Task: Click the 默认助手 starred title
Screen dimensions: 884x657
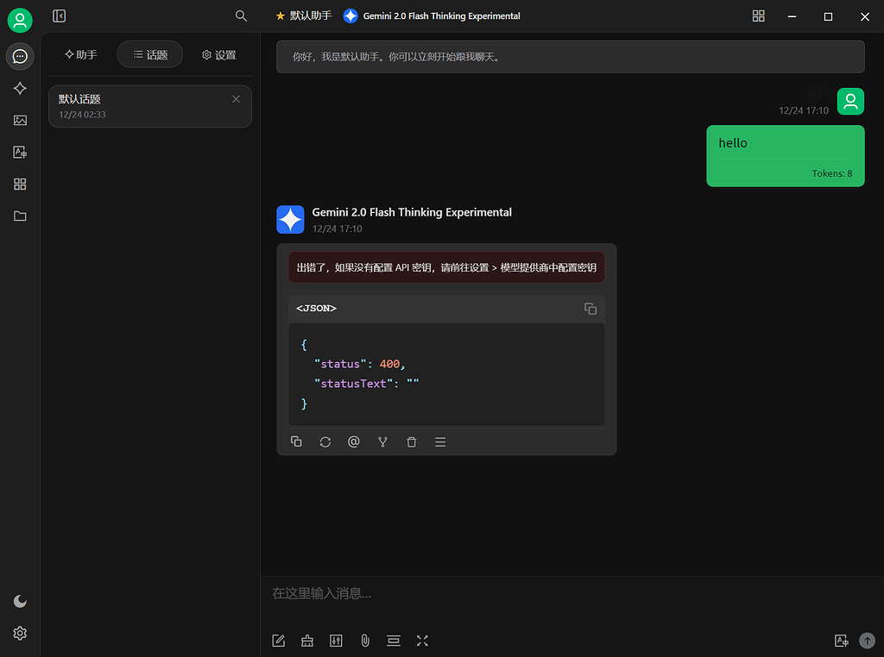Action: pos(303,16)
